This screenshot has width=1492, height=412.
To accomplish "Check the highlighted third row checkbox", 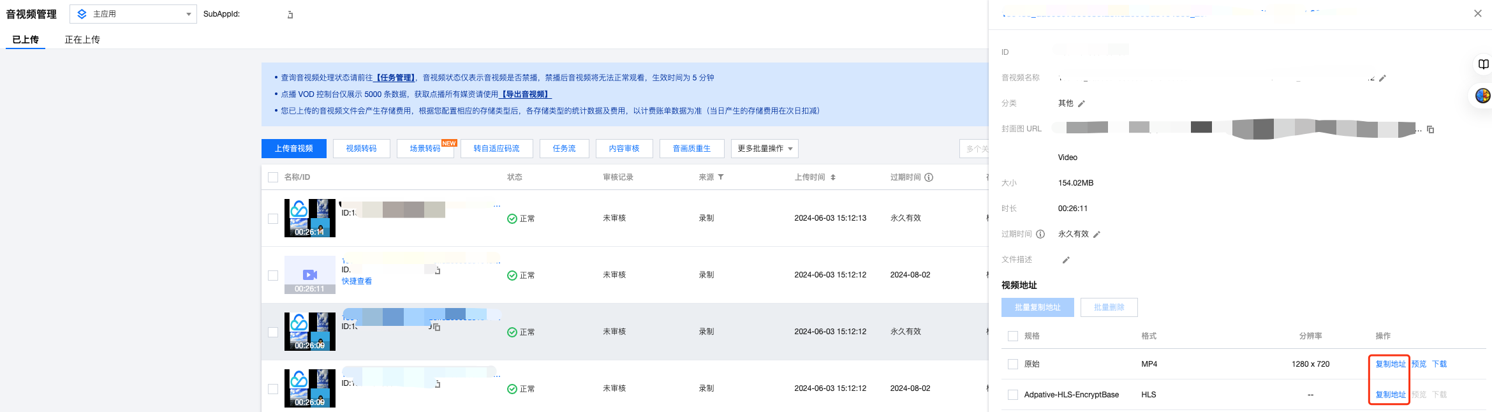I will (273, 332).
